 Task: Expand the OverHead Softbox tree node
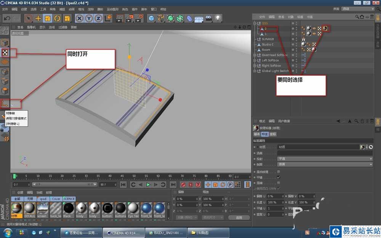255,55
